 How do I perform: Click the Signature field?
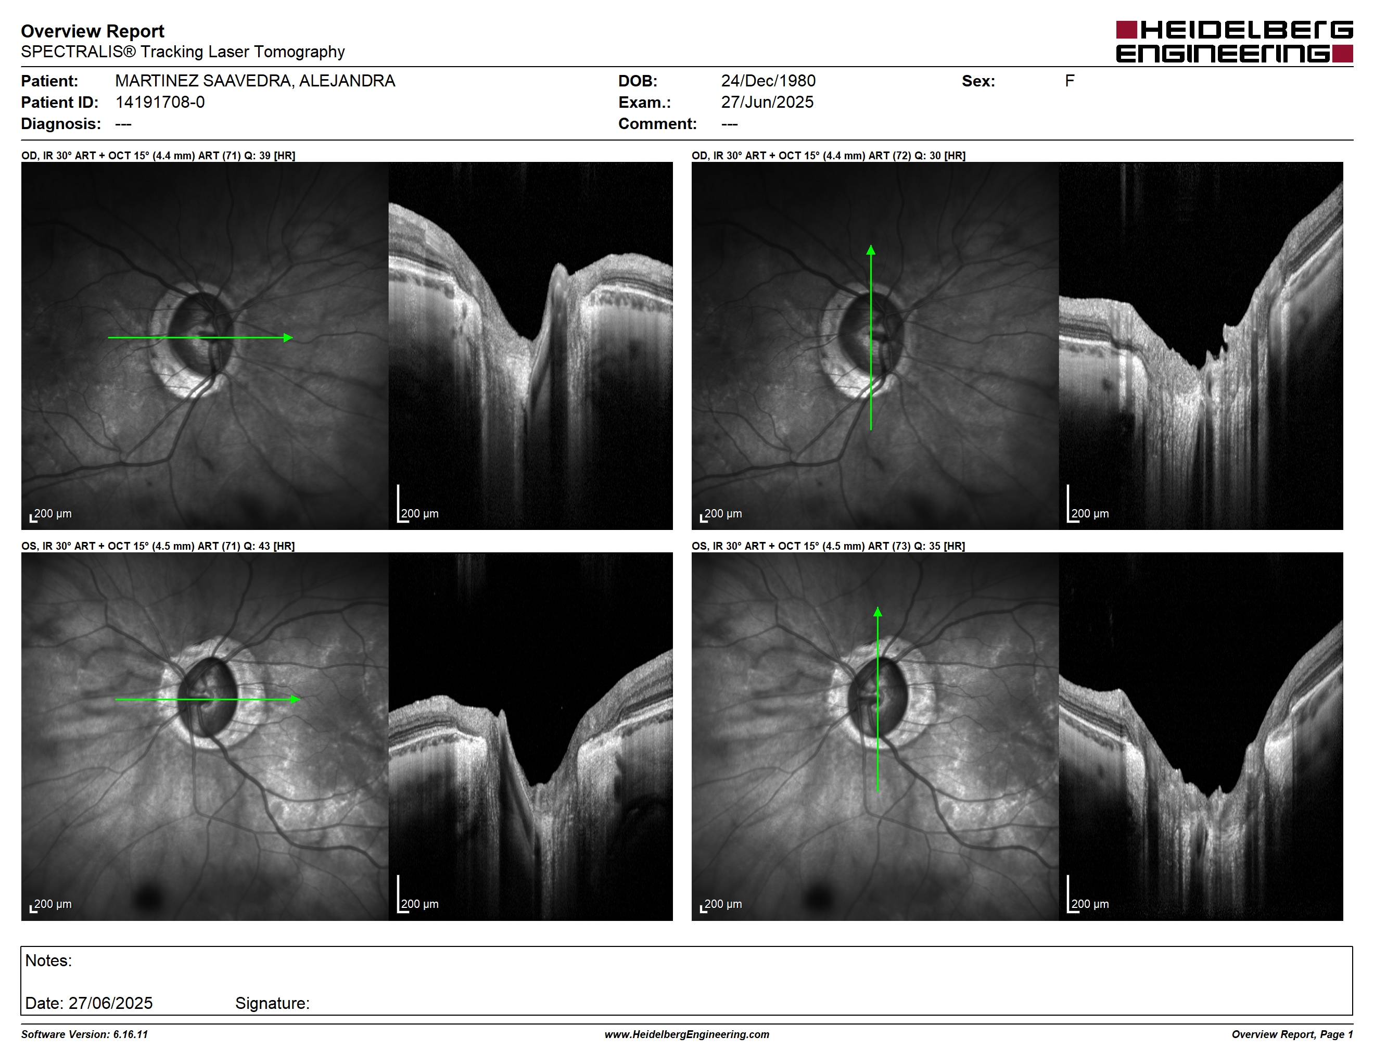point(272,1004)
